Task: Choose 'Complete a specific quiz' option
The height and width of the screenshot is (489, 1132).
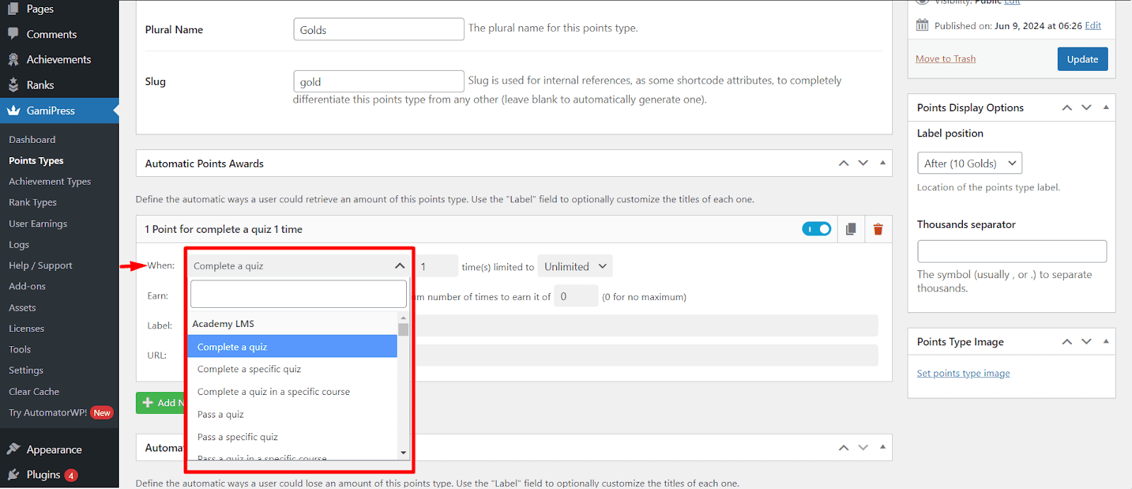Action: click(x=249, y=369)
